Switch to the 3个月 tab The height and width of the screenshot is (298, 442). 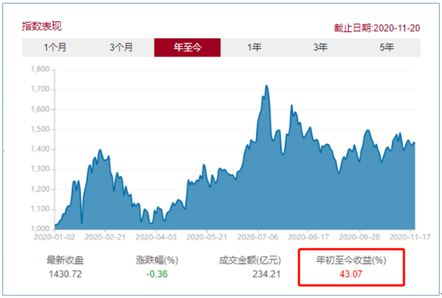[x=121, y=47]
